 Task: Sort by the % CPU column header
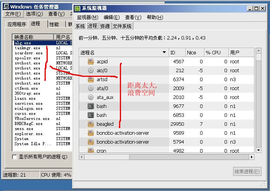pyautogui.click(x=216, y=52)
